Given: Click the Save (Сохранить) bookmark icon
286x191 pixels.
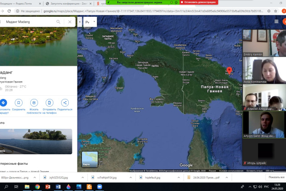Looking at the screenshot, I should 19,103.
